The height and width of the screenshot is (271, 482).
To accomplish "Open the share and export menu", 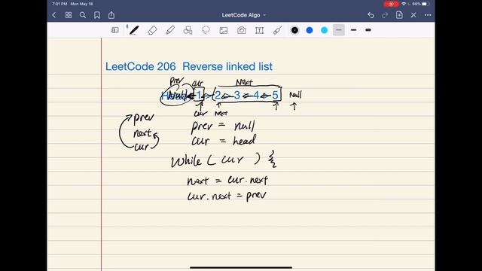I will point(111,15).
